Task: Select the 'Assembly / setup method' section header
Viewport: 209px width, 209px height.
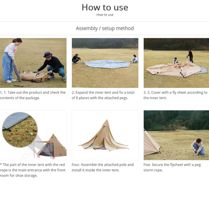Action: (x=105, y=28)
